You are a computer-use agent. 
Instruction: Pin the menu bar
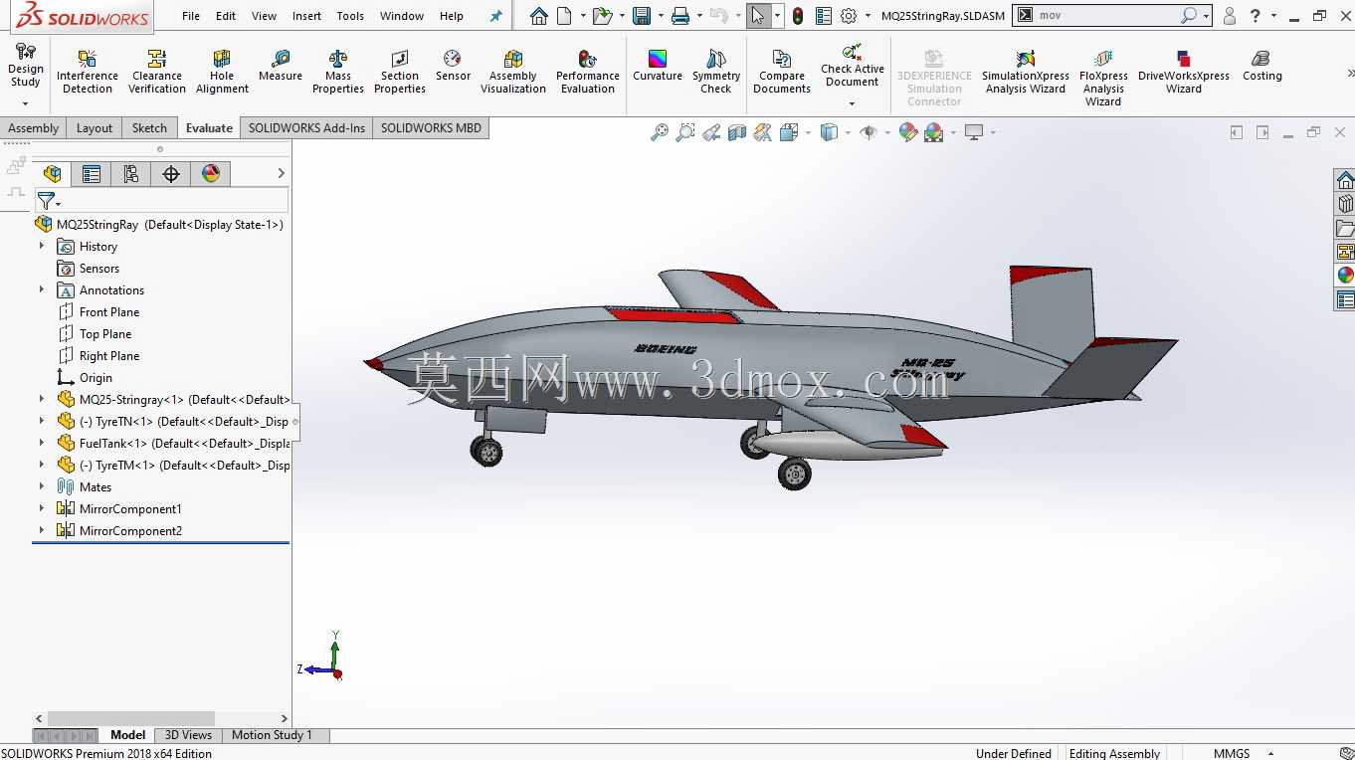pos(496,16)
